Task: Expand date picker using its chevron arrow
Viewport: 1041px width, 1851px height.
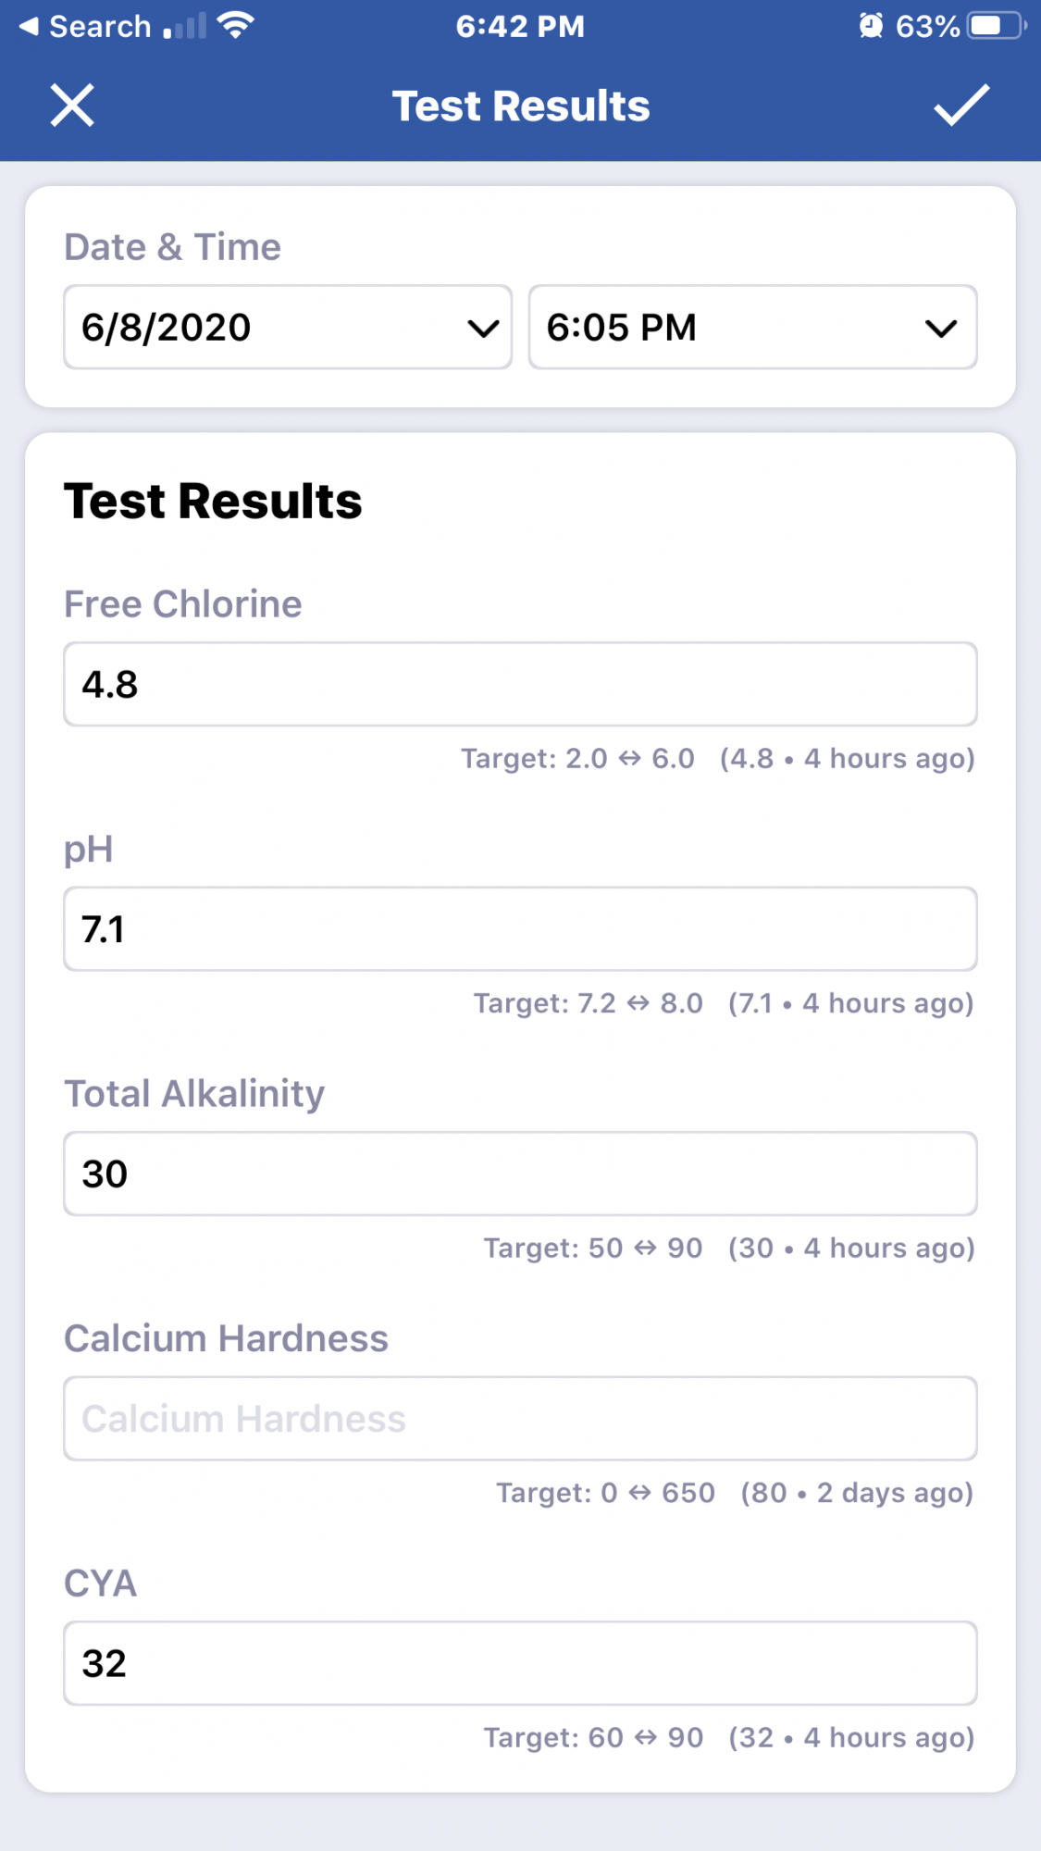Action: (x=483, y=329)
